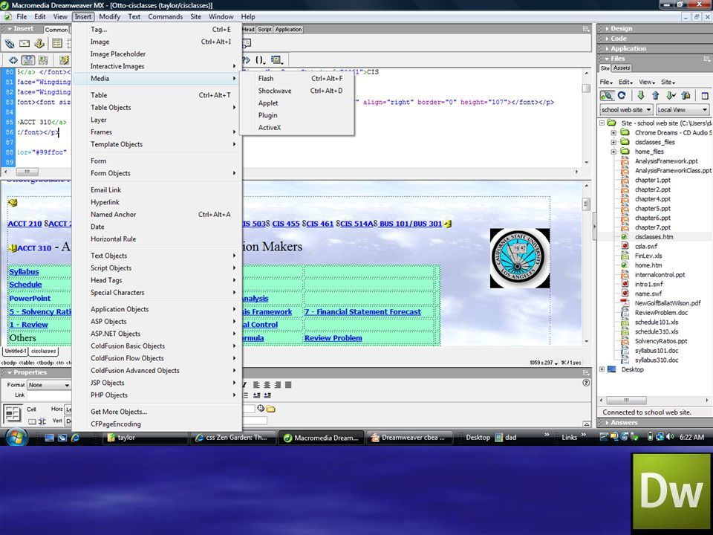Open the Modify menu
Screen dimensions: 713x535
pos(109,16)
